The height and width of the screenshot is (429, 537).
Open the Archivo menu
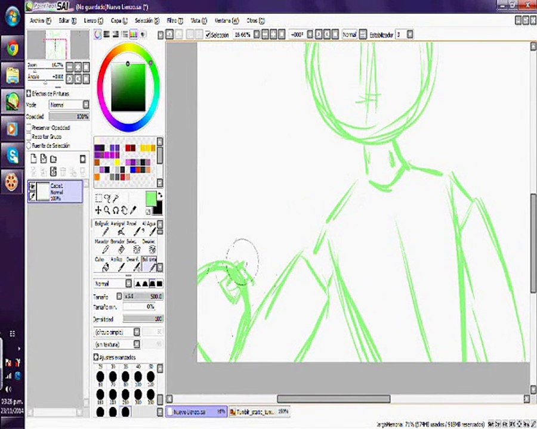coord(41,20)
